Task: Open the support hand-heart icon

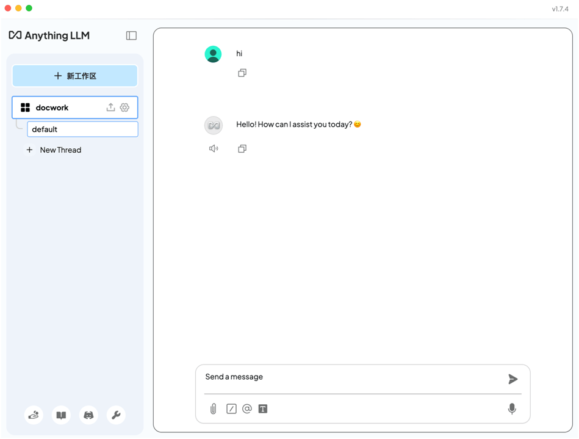Action: point(34,415)
